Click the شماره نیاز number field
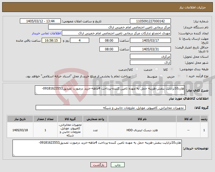 point(150,21)
